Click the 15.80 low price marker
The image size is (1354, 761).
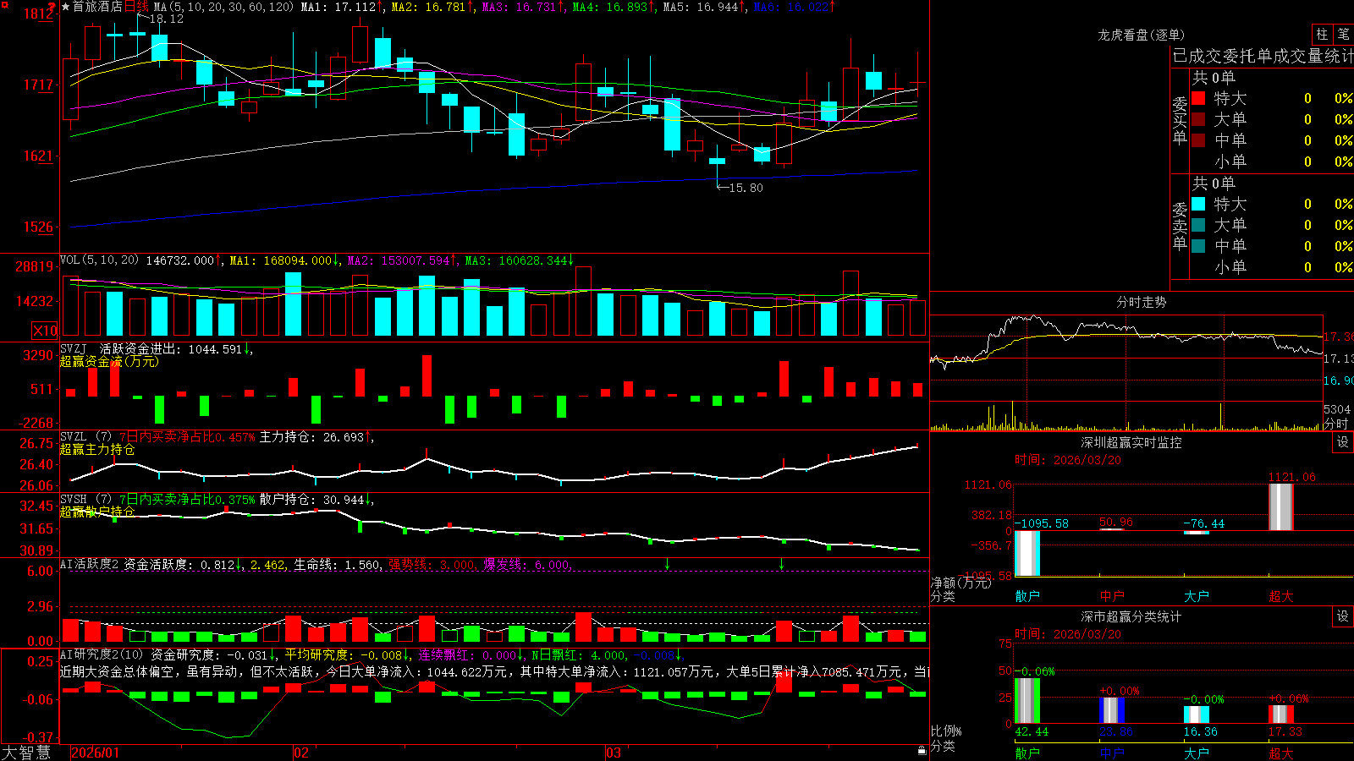[x=746, y=188]
